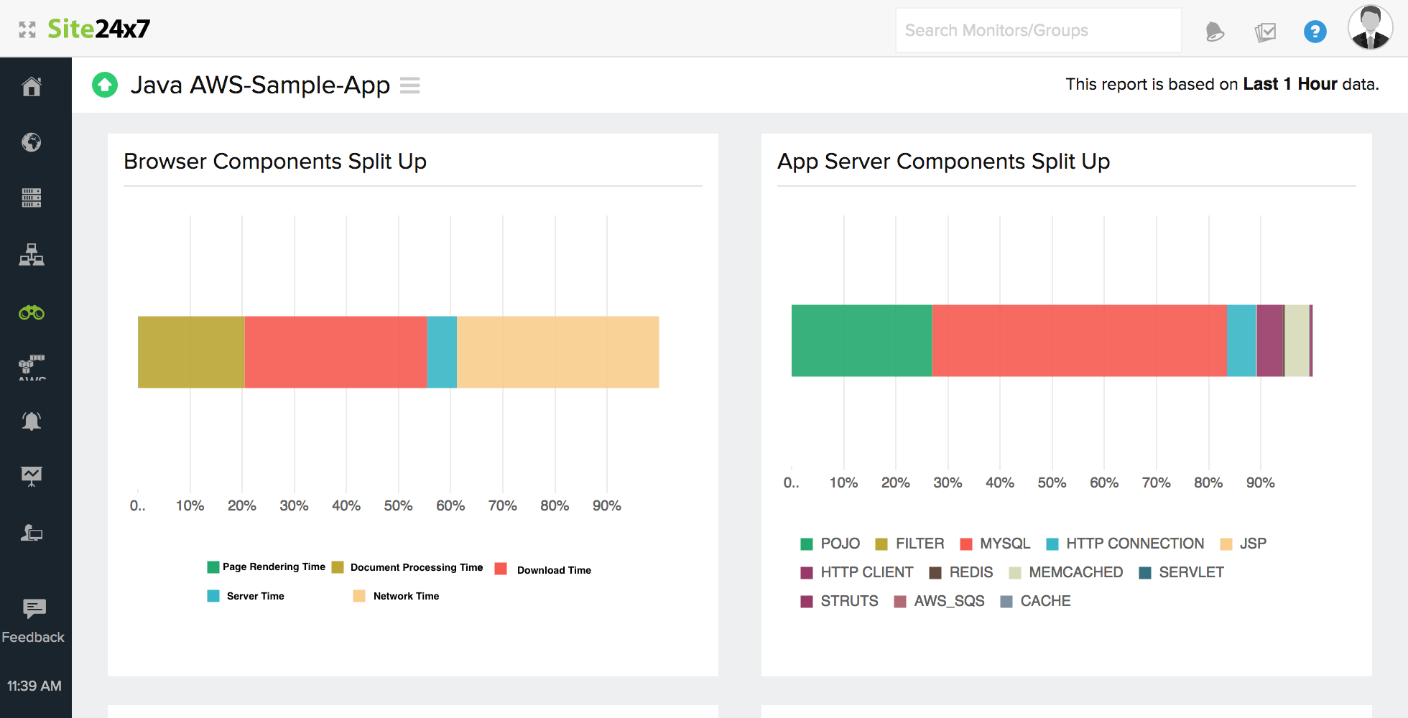
Task: Click the Site24x7 logo link
Action: click(98, 29)
